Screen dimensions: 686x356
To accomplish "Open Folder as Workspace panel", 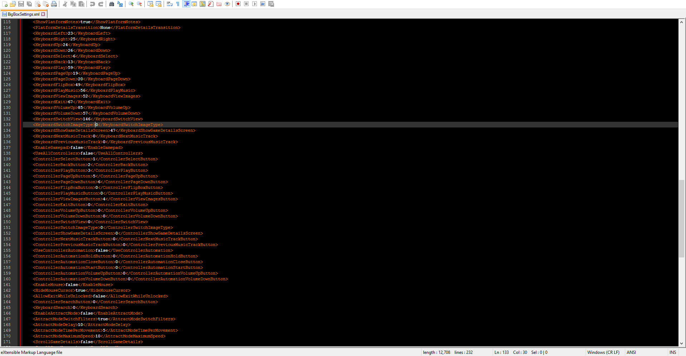I will [x=219, y=4].
